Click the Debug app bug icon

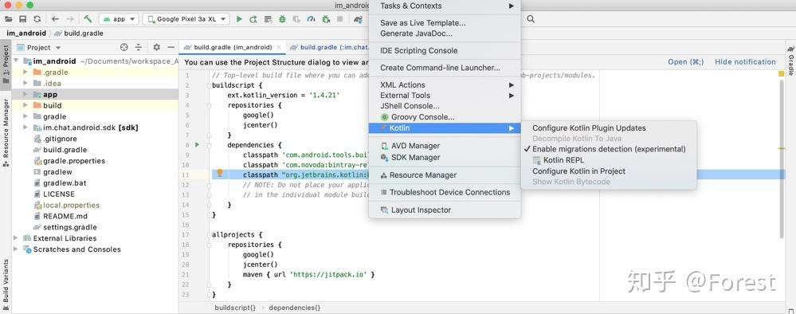282,19
